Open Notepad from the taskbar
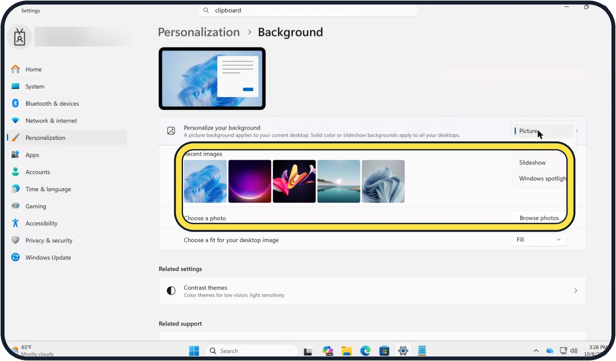Screen dimensions: 616x361 422,351
